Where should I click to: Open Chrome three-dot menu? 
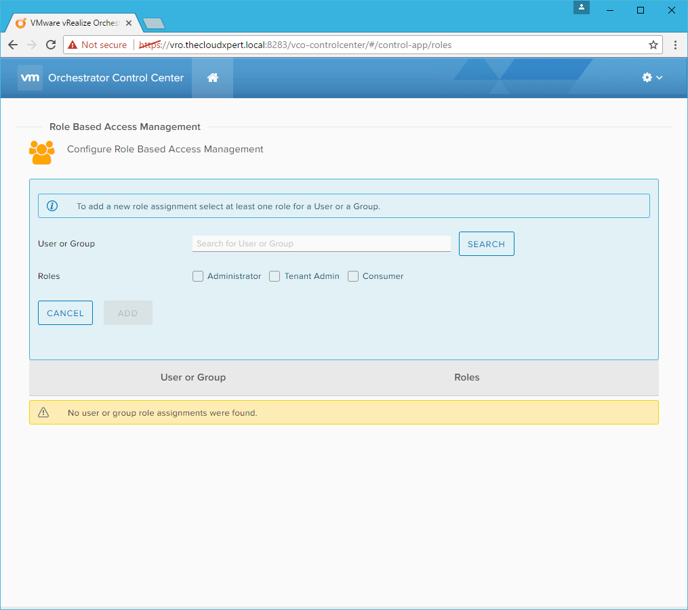(x=676, y=45)
